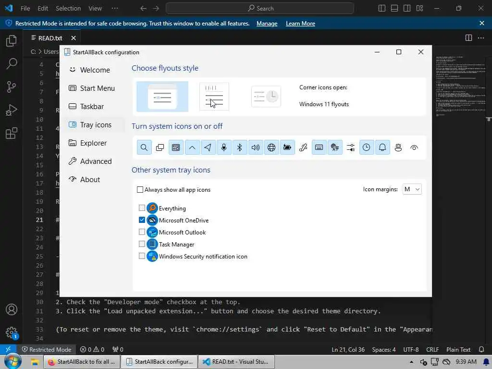Check the Task Manager tray icon checkbox
The image size is (492, 369).
tap(142, 244)
